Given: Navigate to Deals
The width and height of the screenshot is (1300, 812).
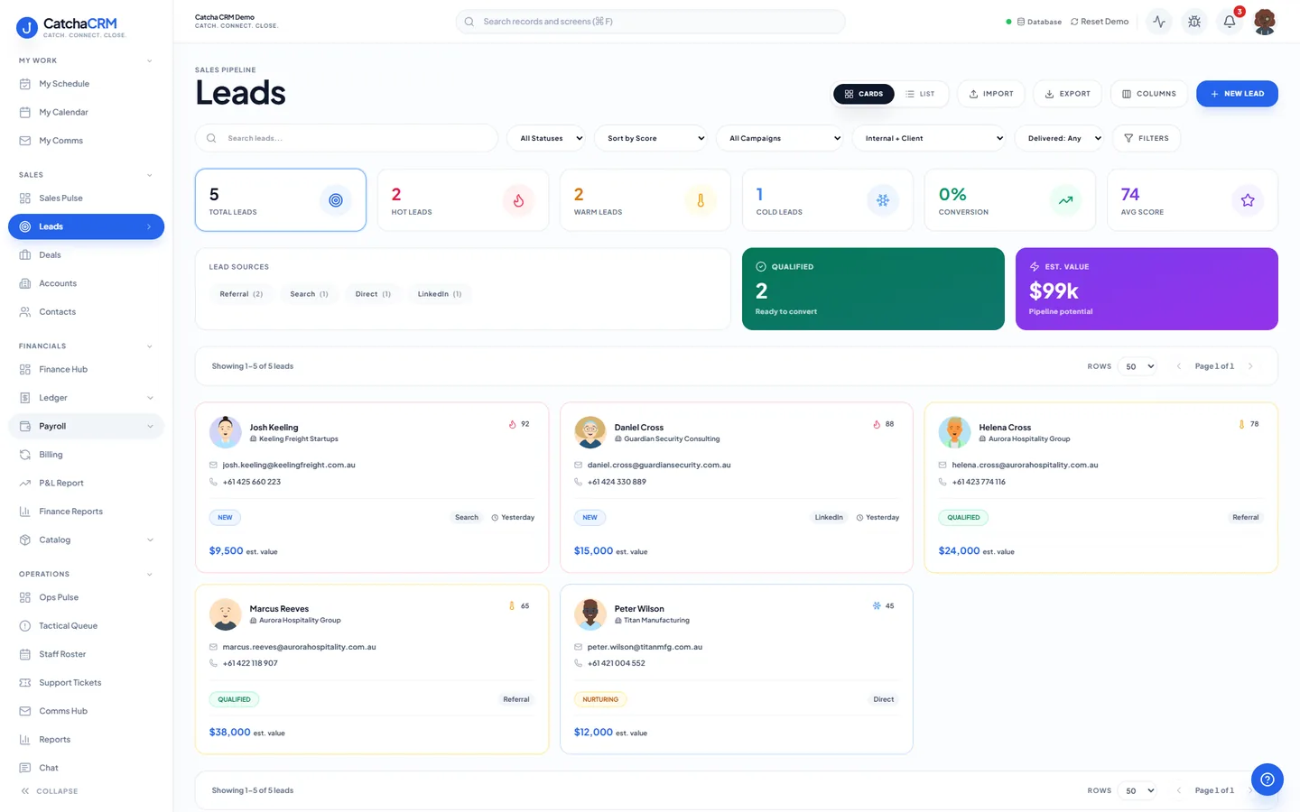Looking at the screenshot, I should point(86,254).
